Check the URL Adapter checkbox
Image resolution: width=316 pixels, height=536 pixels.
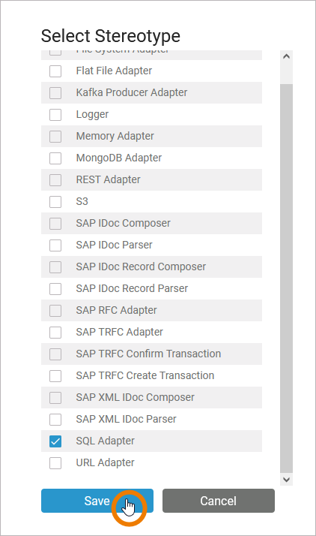pos(55,463)
